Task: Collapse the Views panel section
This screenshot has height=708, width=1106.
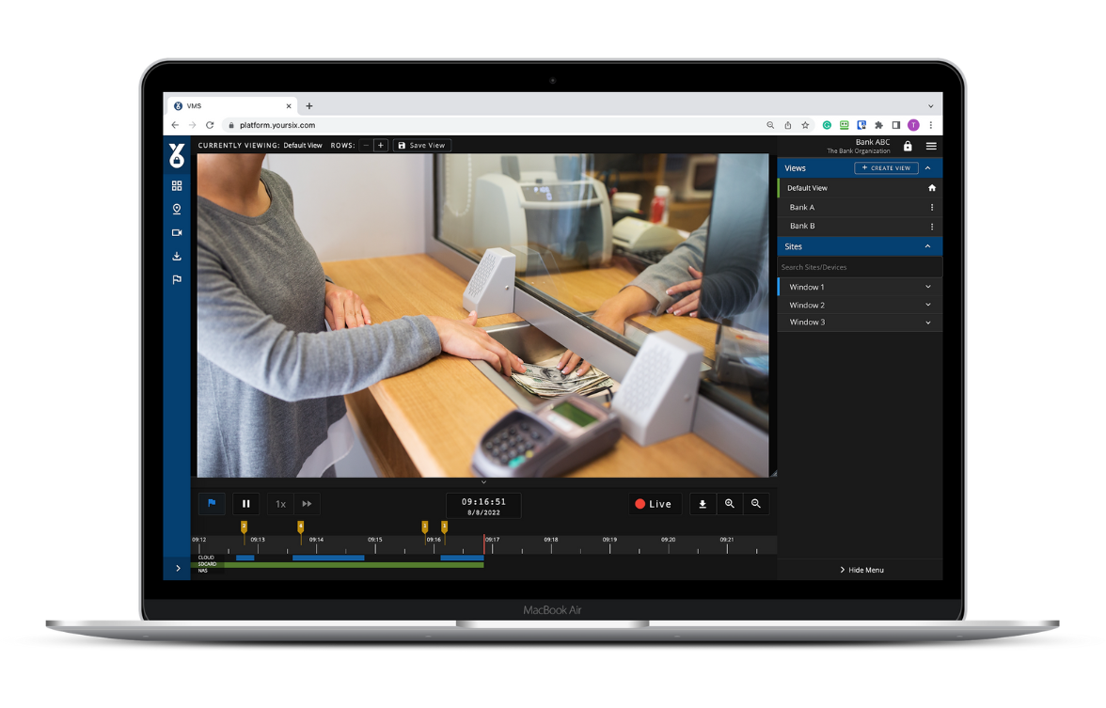Action: click(x=928, y=168)
